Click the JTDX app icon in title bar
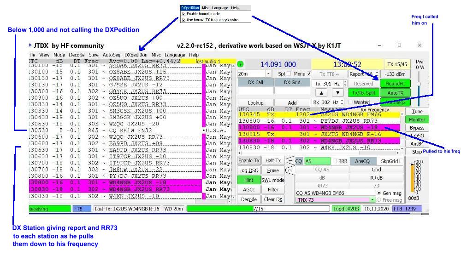This screenshot has height=261, width=461. pos(30,45)
